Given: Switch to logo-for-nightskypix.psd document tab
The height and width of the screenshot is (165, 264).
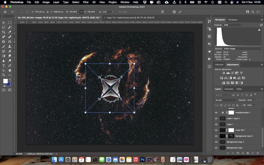Looking at the screenshot, I should click(131, 17).
